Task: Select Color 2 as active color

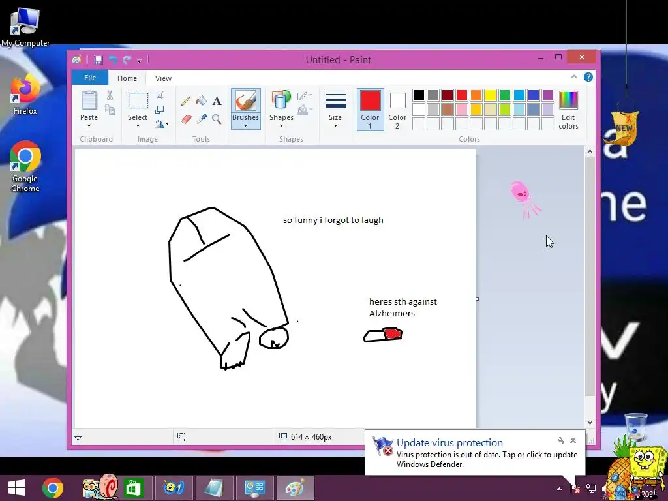Action: [x=397, y=110]
